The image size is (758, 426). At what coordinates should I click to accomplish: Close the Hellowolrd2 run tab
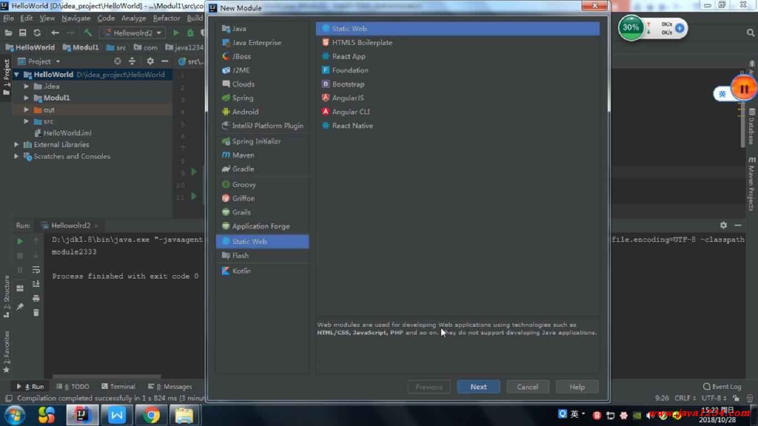point(96,226)
